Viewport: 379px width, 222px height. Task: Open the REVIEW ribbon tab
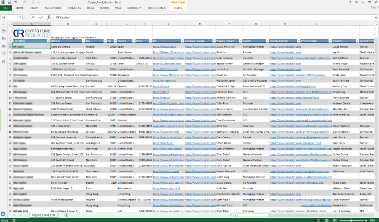[104, 8]
